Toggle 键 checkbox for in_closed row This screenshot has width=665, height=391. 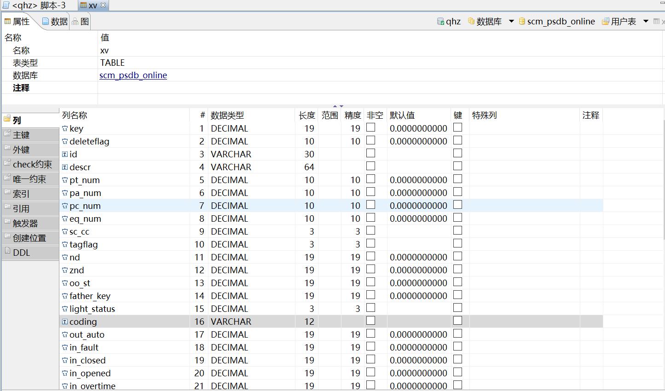[x=457, y=359]
